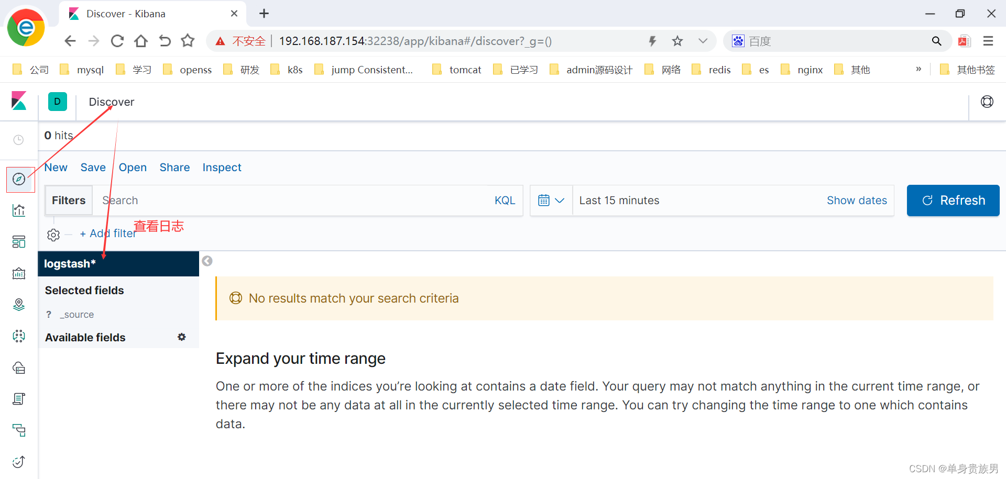Image resolution: width=1006 pixels, height=479 pixels.
Task: Open Uptime icon in sidebar
Action: click(19, 462)
